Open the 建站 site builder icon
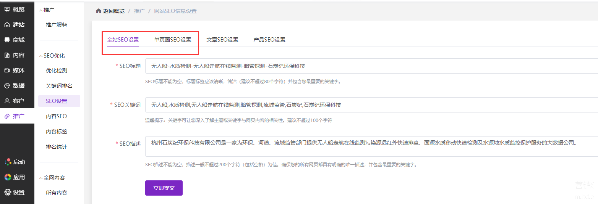 (7, 25)
